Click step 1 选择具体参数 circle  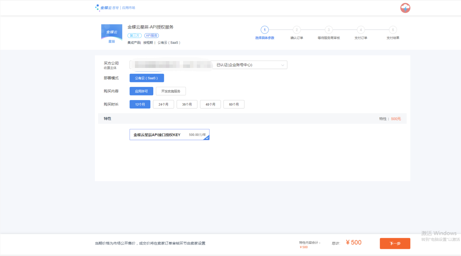[265, 30]
